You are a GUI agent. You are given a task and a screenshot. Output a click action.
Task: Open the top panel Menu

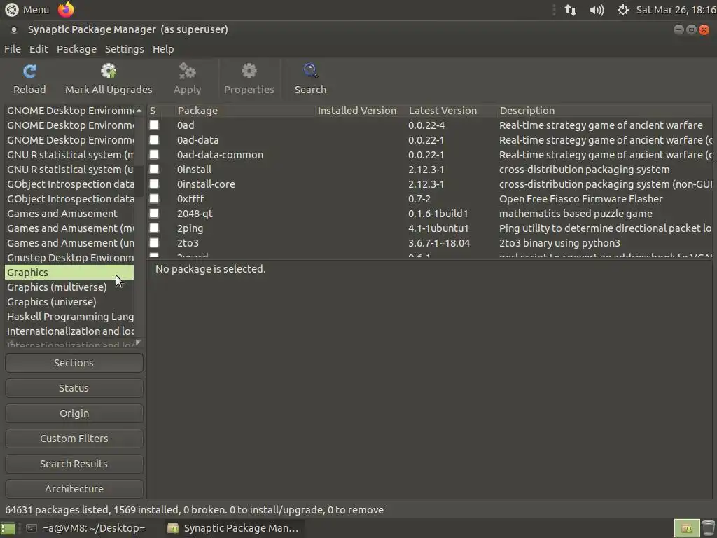(36, 10)
